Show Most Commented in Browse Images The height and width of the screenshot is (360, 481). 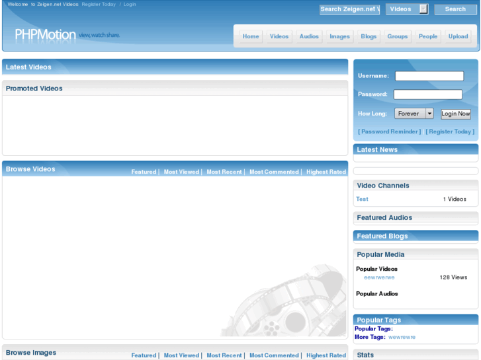coord(274,355)
